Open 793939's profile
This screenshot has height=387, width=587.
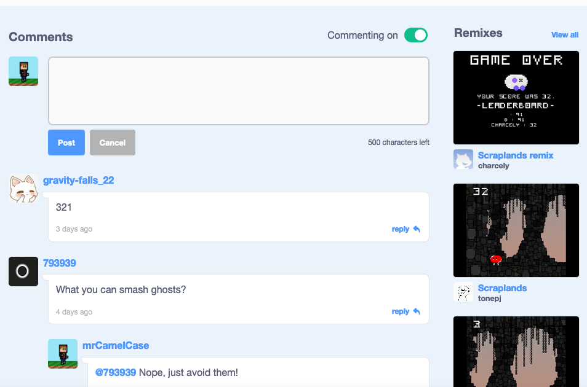tap(59, 263)
